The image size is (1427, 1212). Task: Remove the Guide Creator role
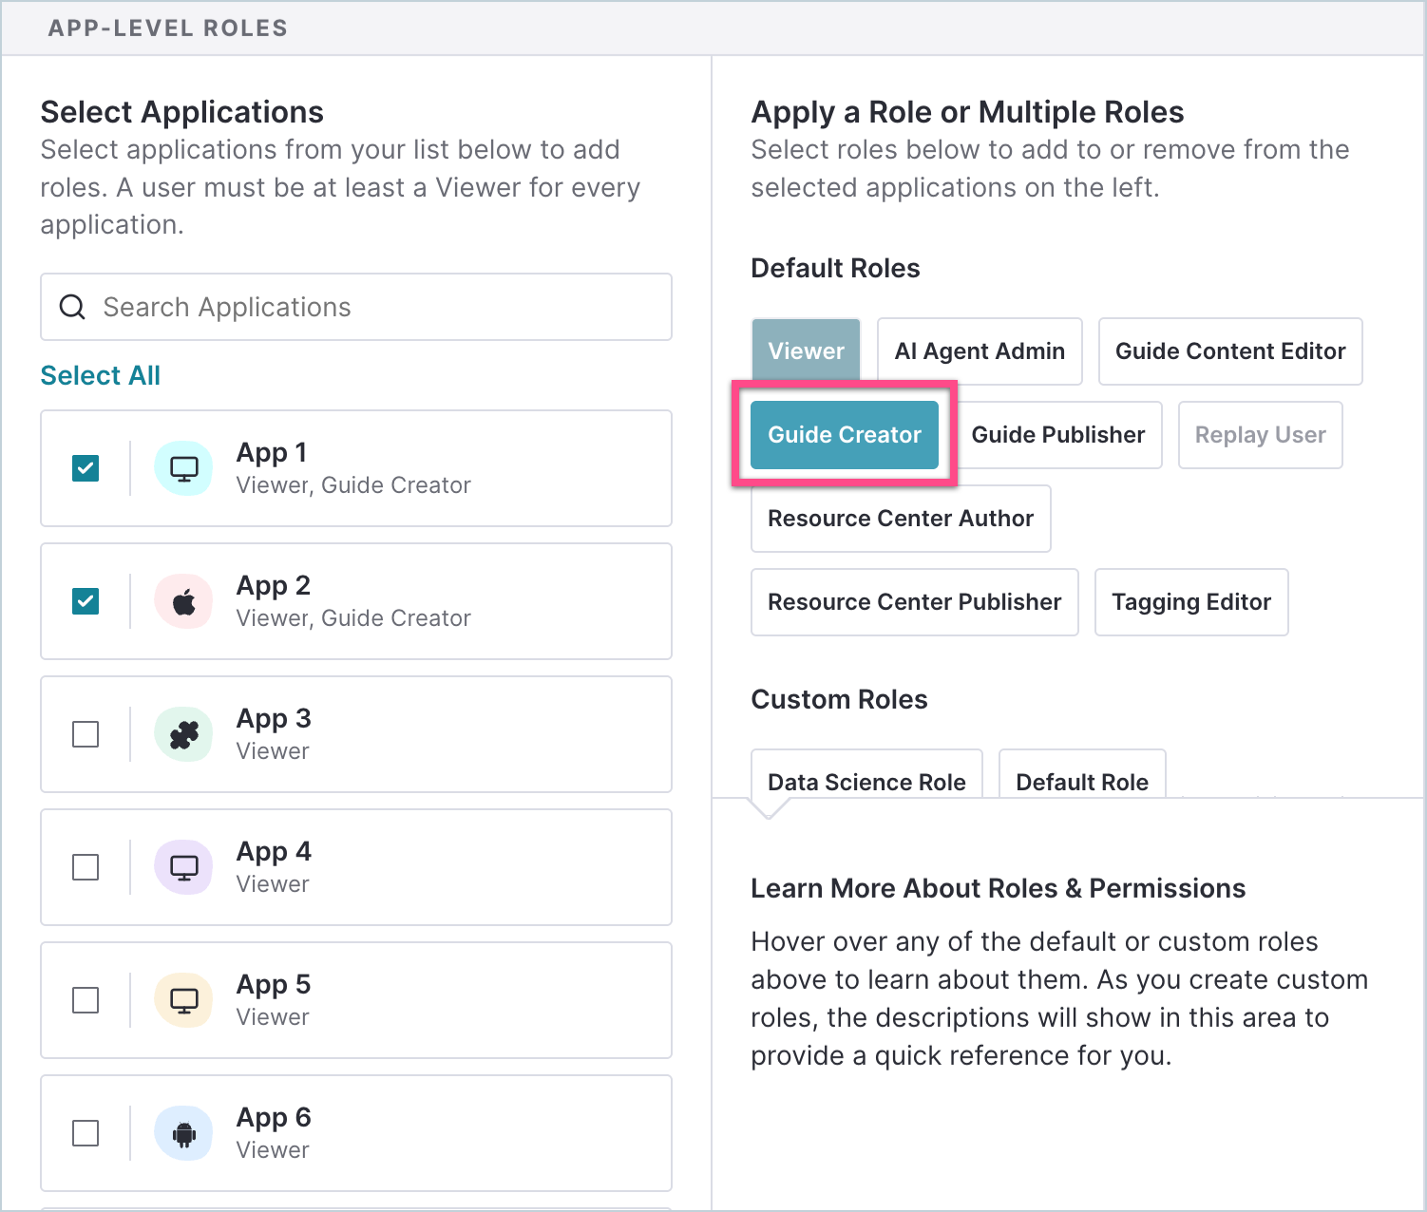845,435
